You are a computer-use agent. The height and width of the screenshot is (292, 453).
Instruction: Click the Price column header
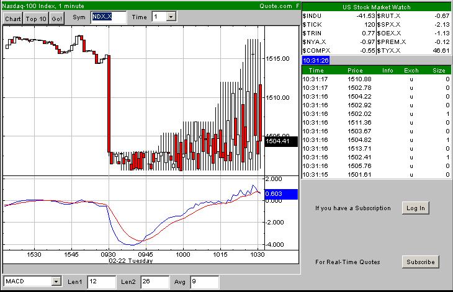point(355,71)
